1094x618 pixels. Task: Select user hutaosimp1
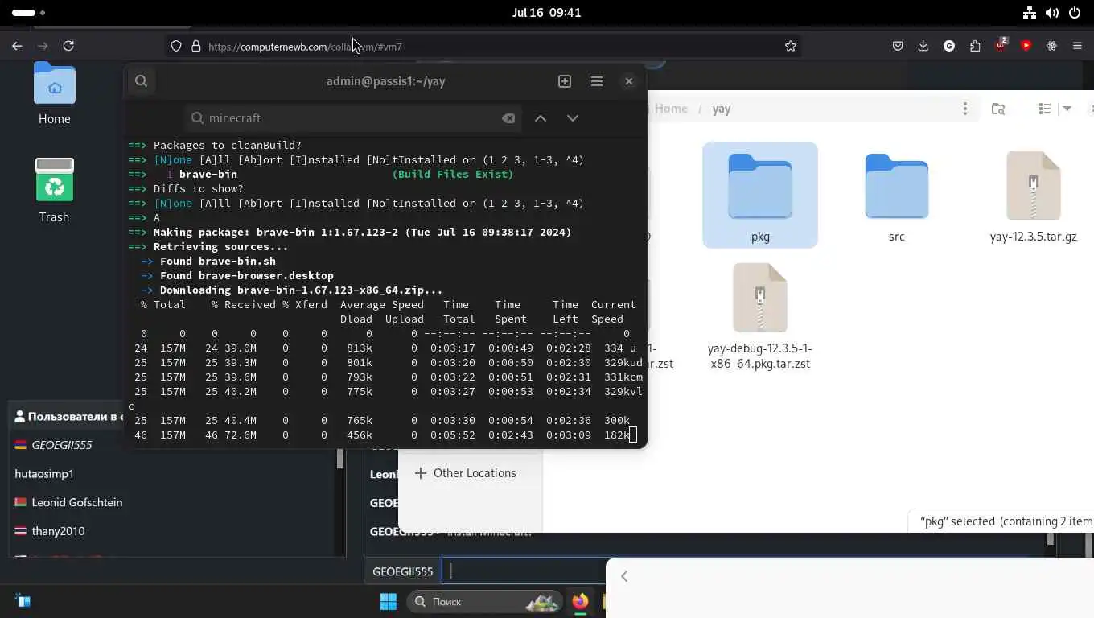point(44,474)
